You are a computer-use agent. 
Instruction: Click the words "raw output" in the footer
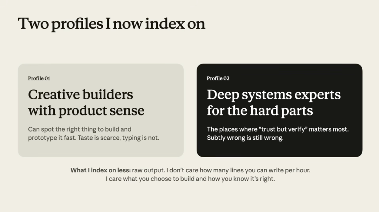click(x=148, y=170)
